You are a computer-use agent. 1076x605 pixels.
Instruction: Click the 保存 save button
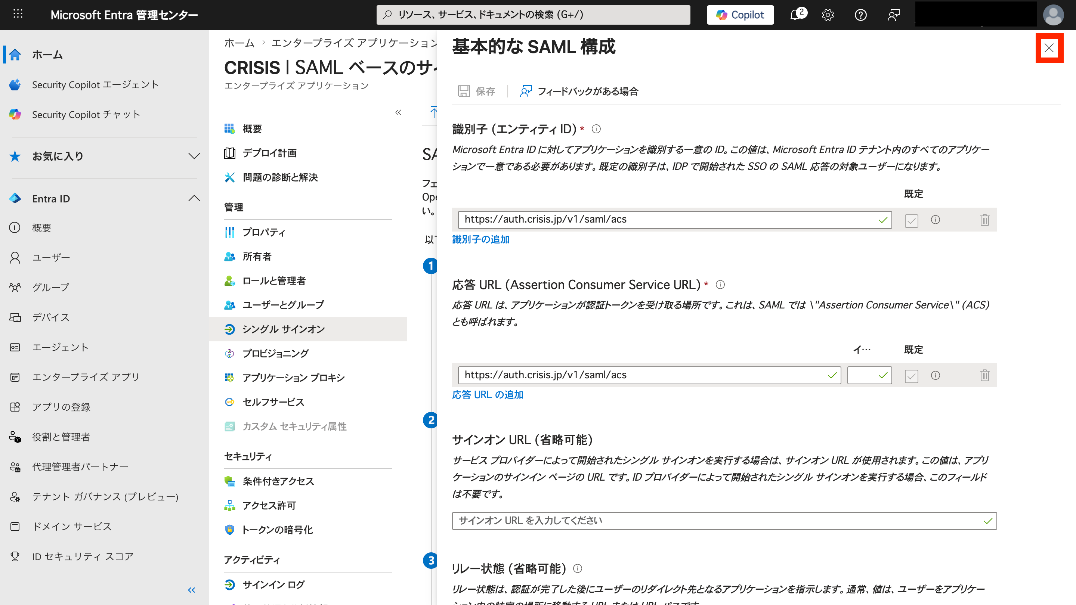tap(477, 91)
